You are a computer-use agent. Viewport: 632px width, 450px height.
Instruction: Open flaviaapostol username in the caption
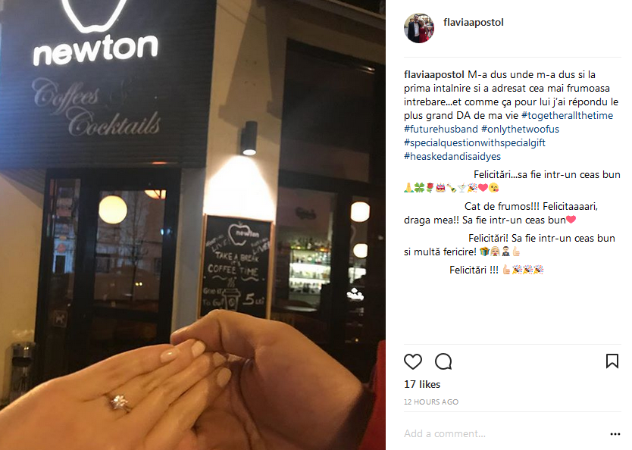(x=434, y=74)
